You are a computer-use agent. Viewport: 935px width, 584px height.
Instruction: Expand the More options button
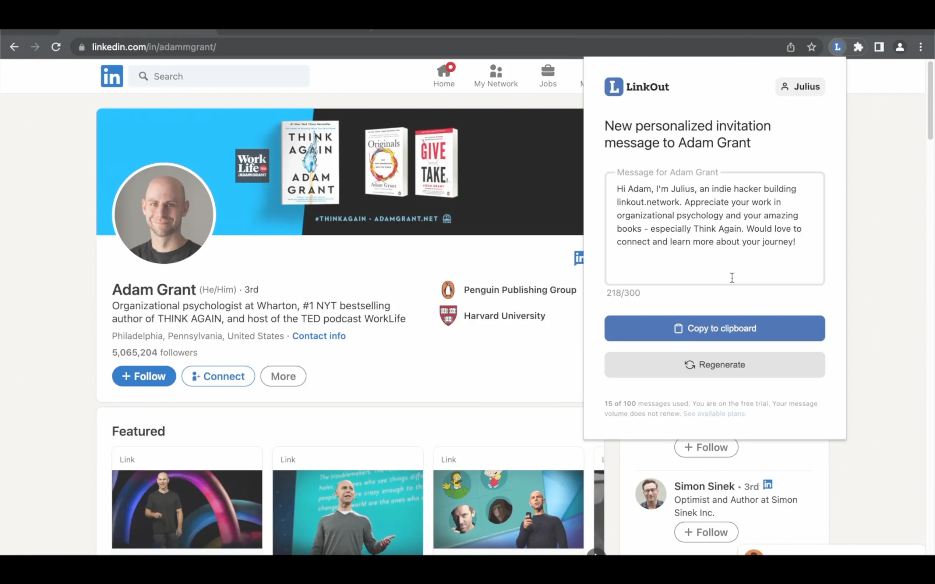(283, 376)
